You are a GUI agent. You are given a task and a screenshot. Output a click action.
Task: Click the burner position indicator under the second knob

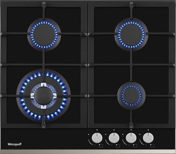point(118,145)
